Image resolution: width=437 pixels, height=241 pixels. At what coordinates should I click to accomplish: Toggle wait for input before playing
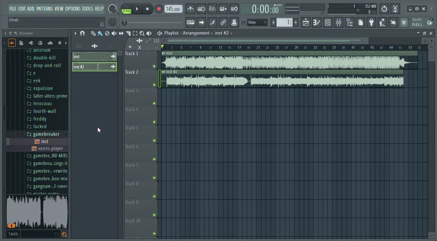(x=201, y=9)
